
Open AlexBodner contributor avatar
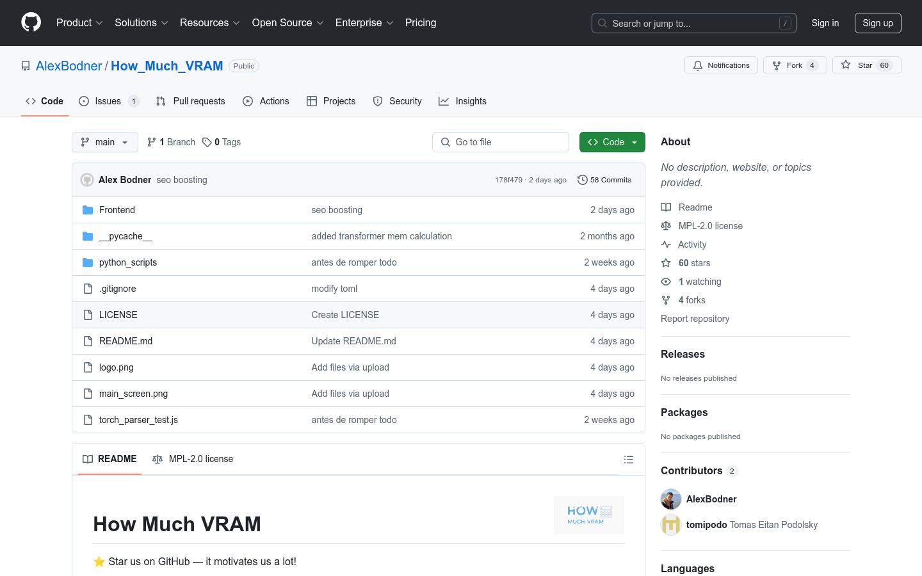(x=671, y=499)
